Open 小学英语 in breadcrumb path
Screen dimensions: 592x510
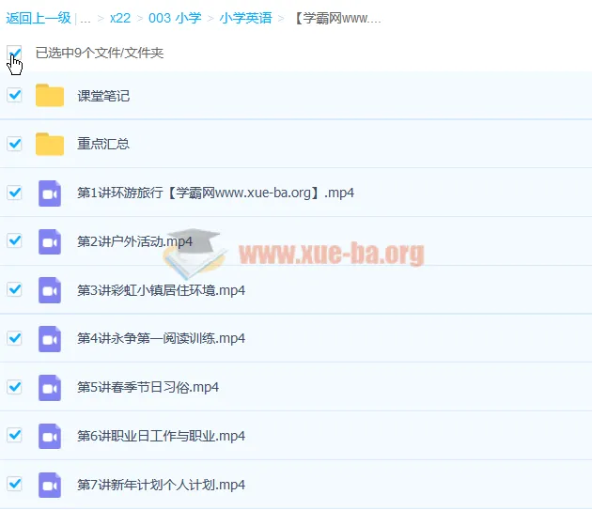coord(245,18)
